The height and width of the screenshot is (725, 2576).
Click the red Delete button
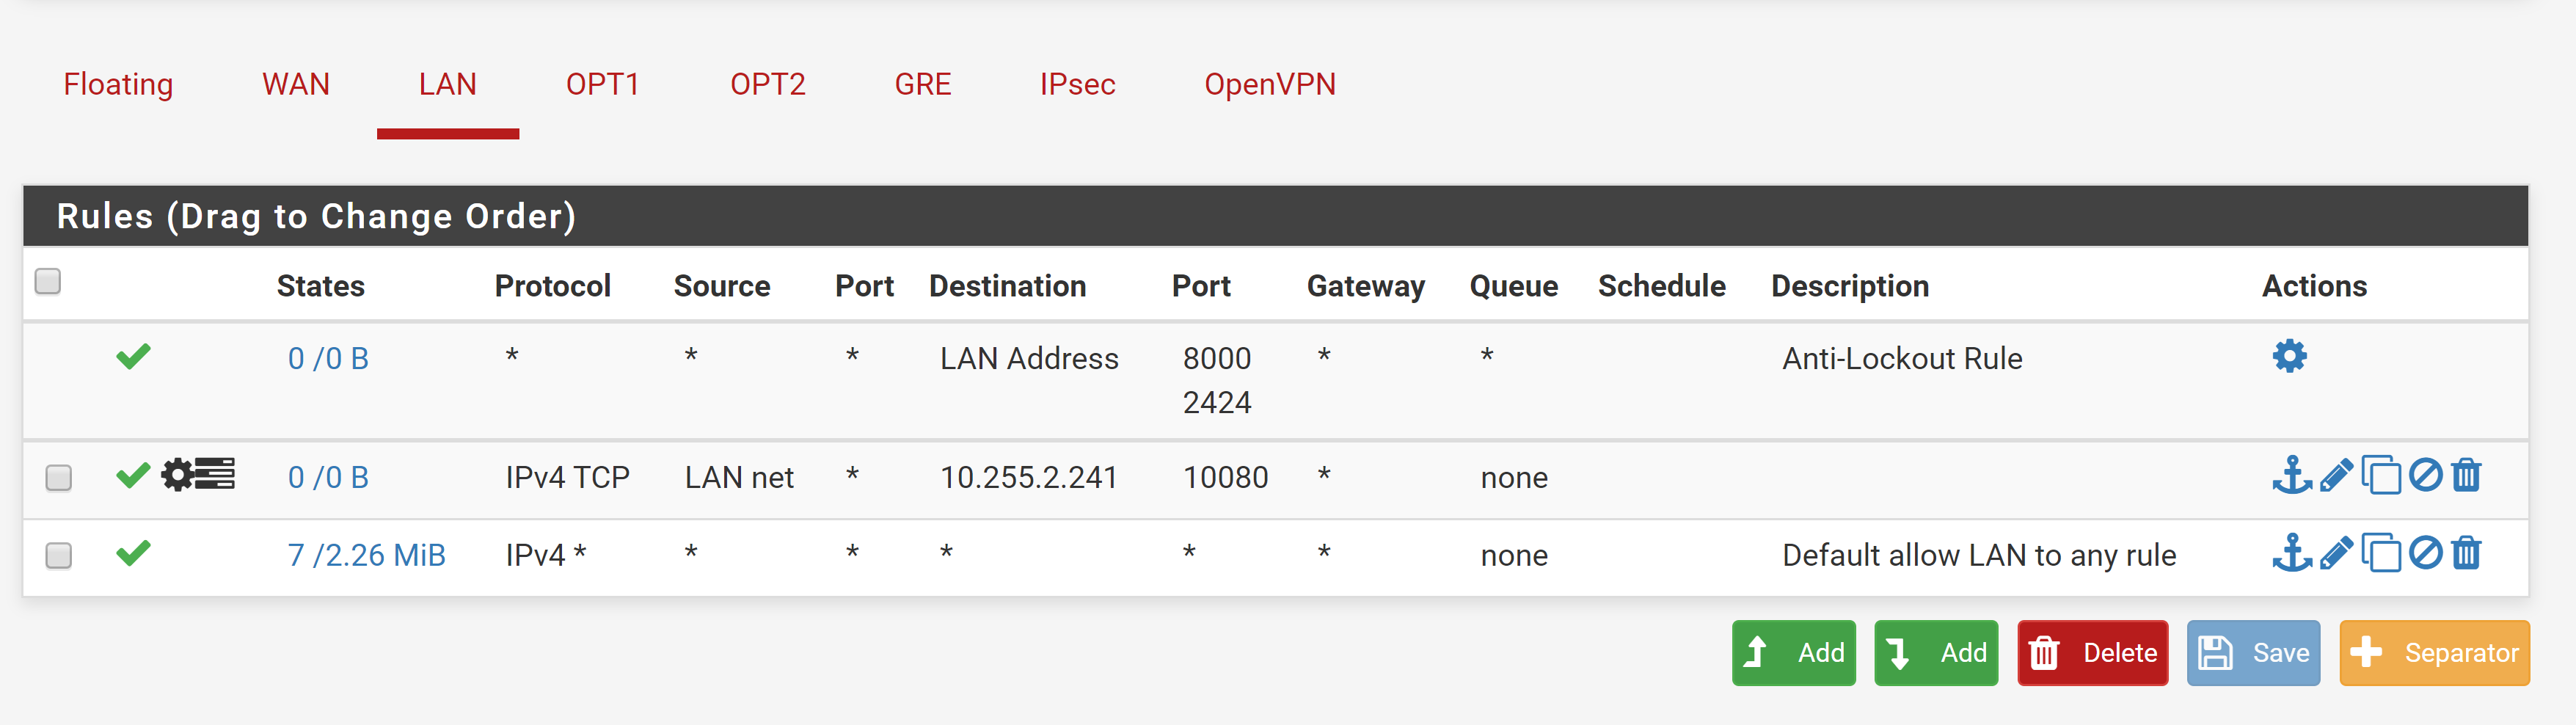(x=2092, y=653)
